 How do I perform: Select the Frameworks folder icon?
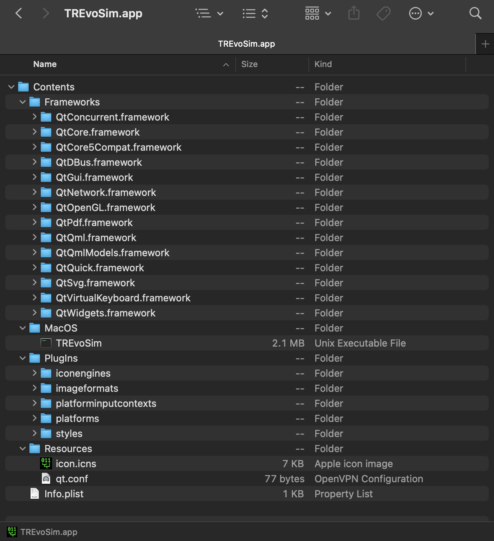pos(35,102)
